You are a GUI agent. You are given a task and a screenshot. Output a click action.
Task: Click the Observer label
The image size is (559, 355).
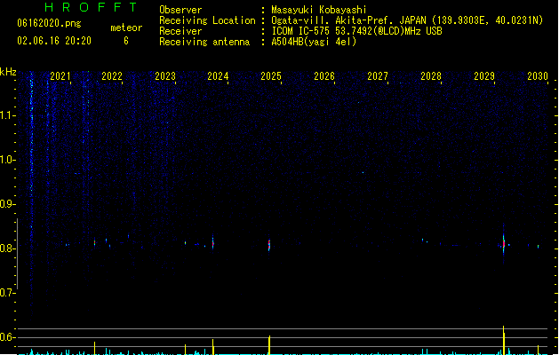pos(180,10)
